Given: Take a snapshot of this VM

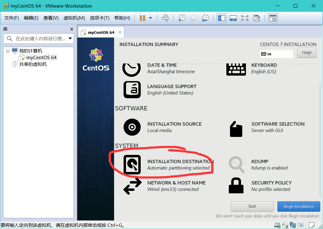Looking at the screenshot, I should pyautogui.click(x=182, y=18).
